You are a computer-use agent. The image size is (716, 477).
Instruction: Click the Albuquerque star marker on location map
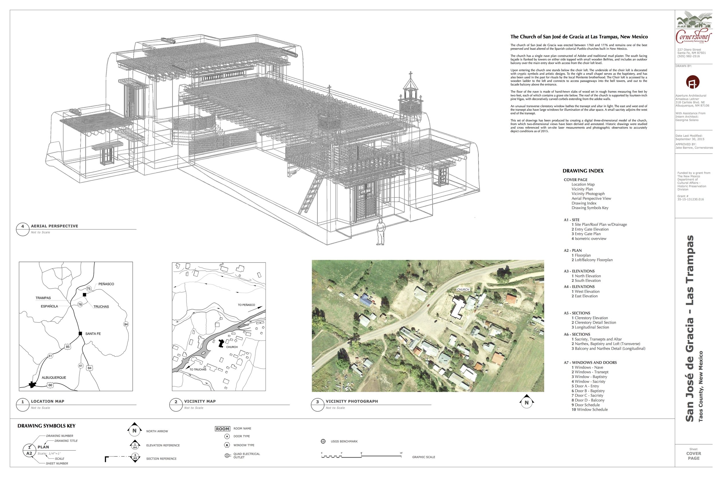32,385
